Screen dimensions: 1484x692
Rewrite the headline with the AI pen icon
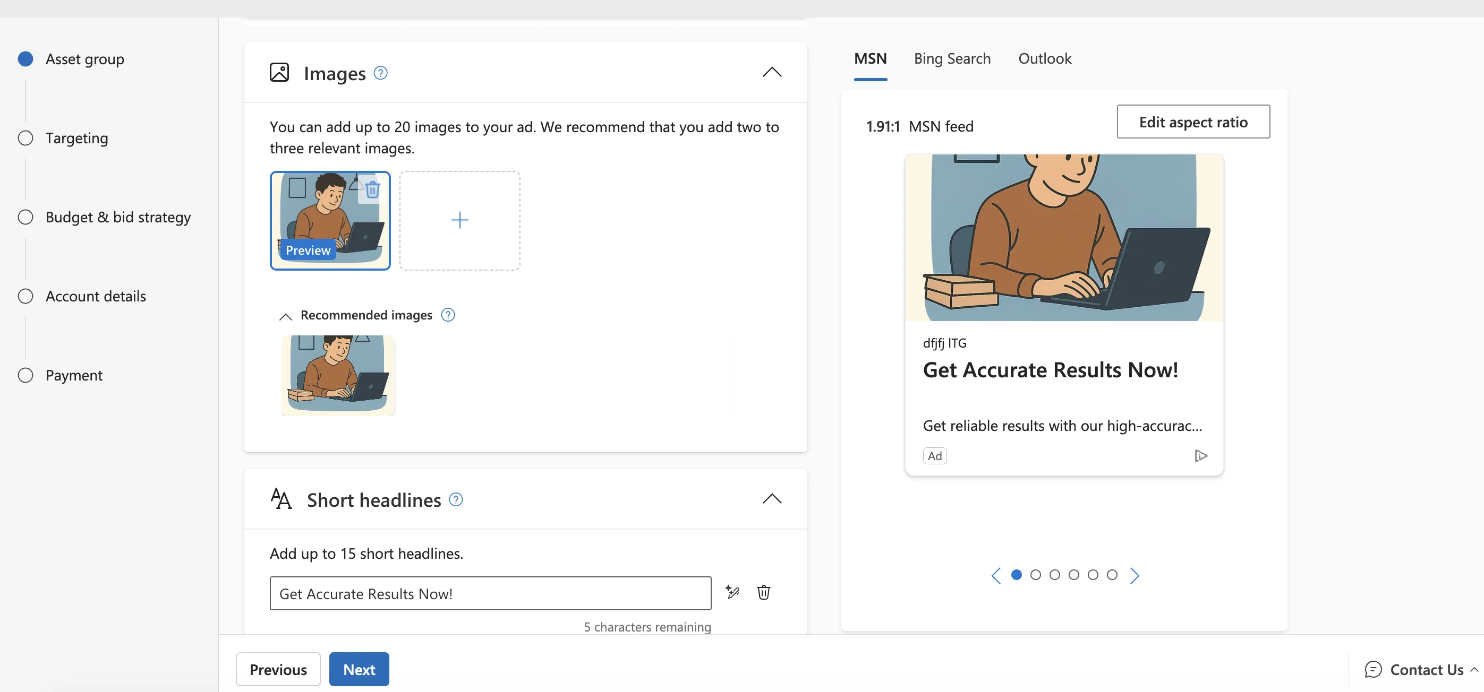click(732, 592)
